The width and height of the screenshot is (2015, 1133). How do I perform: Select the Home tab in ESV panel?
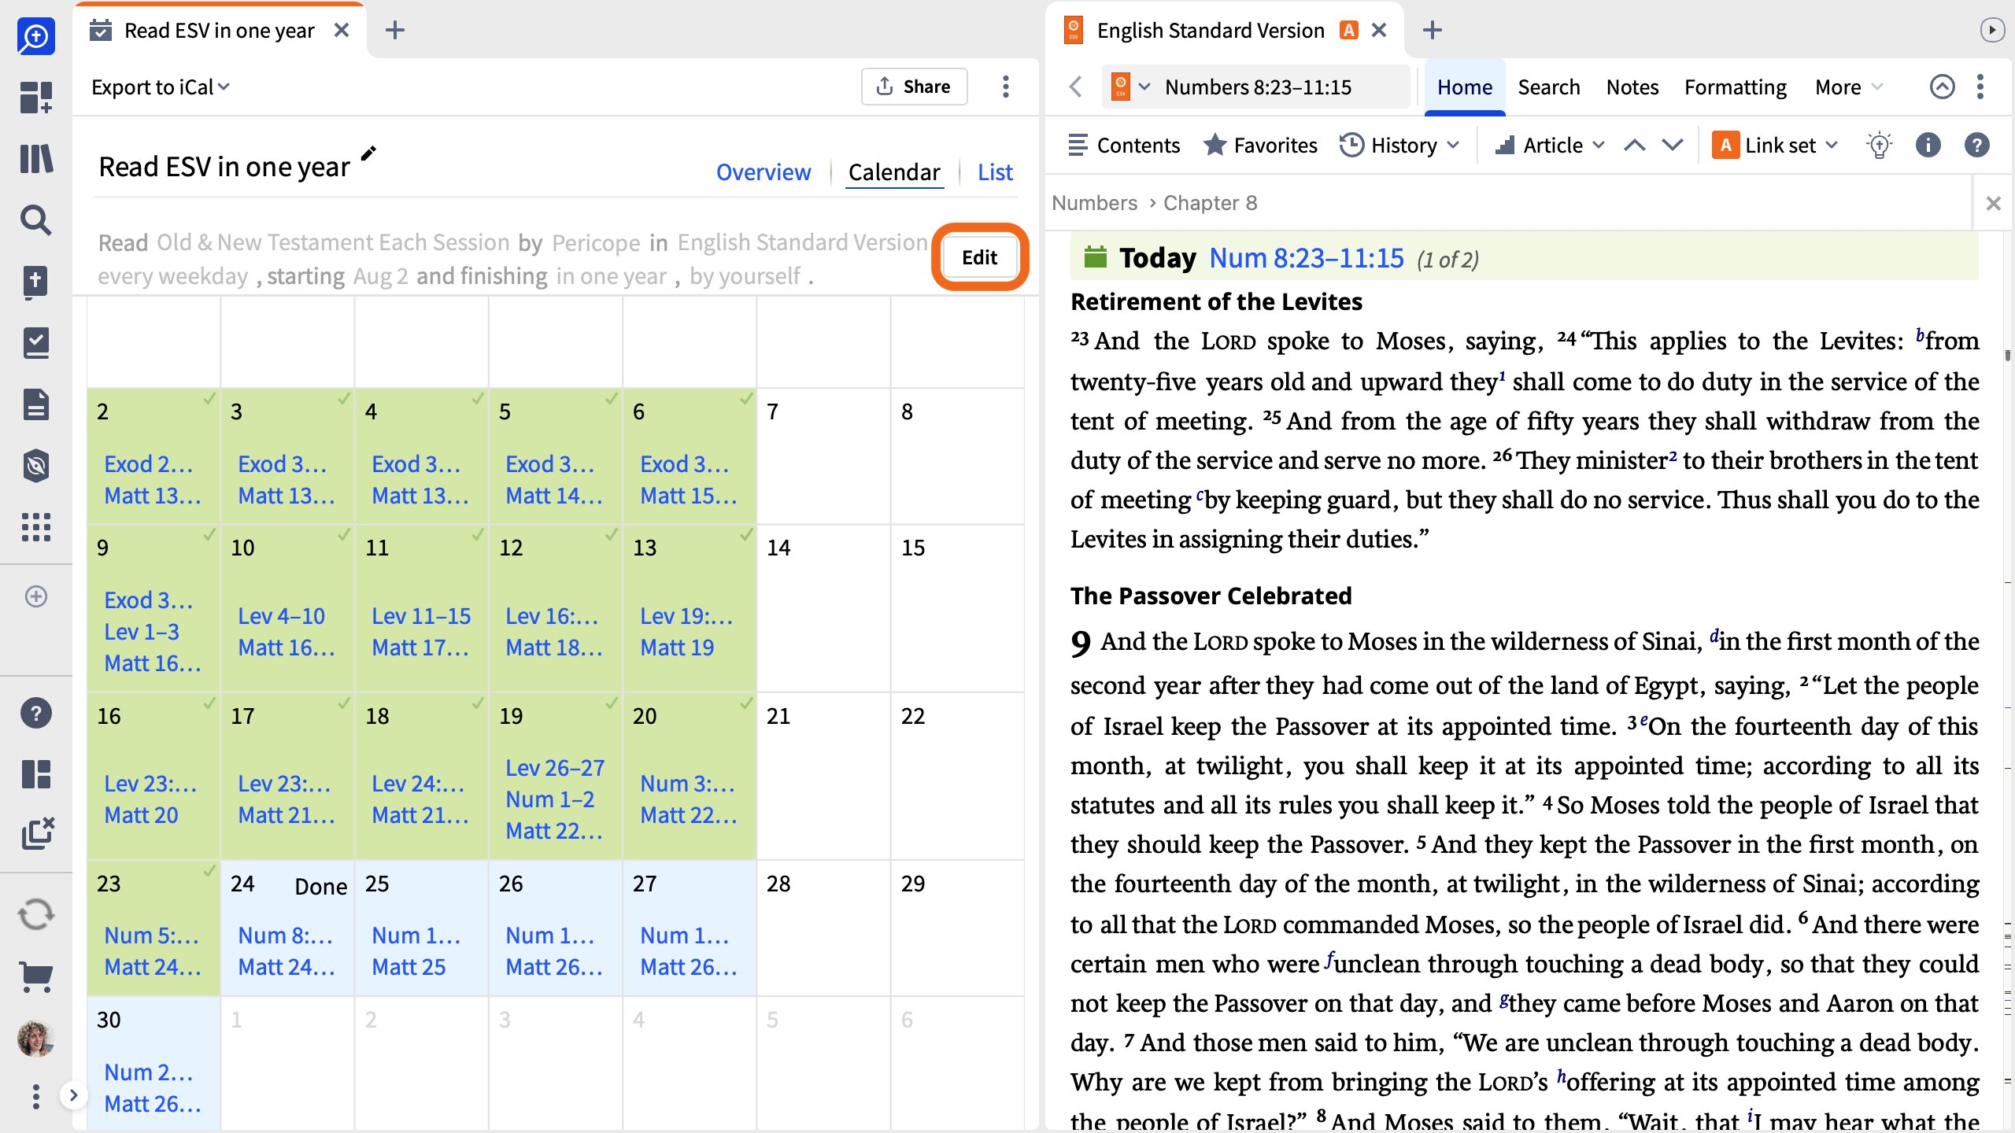point(1465,87)
